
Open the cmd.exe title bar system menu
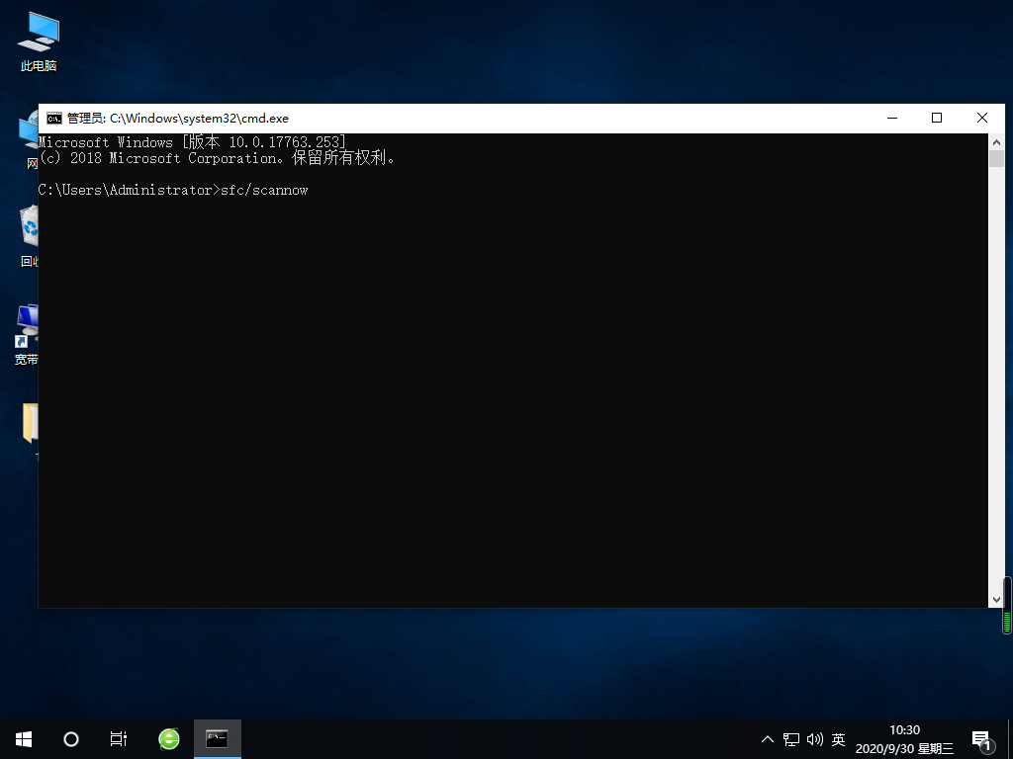(53, 118)
